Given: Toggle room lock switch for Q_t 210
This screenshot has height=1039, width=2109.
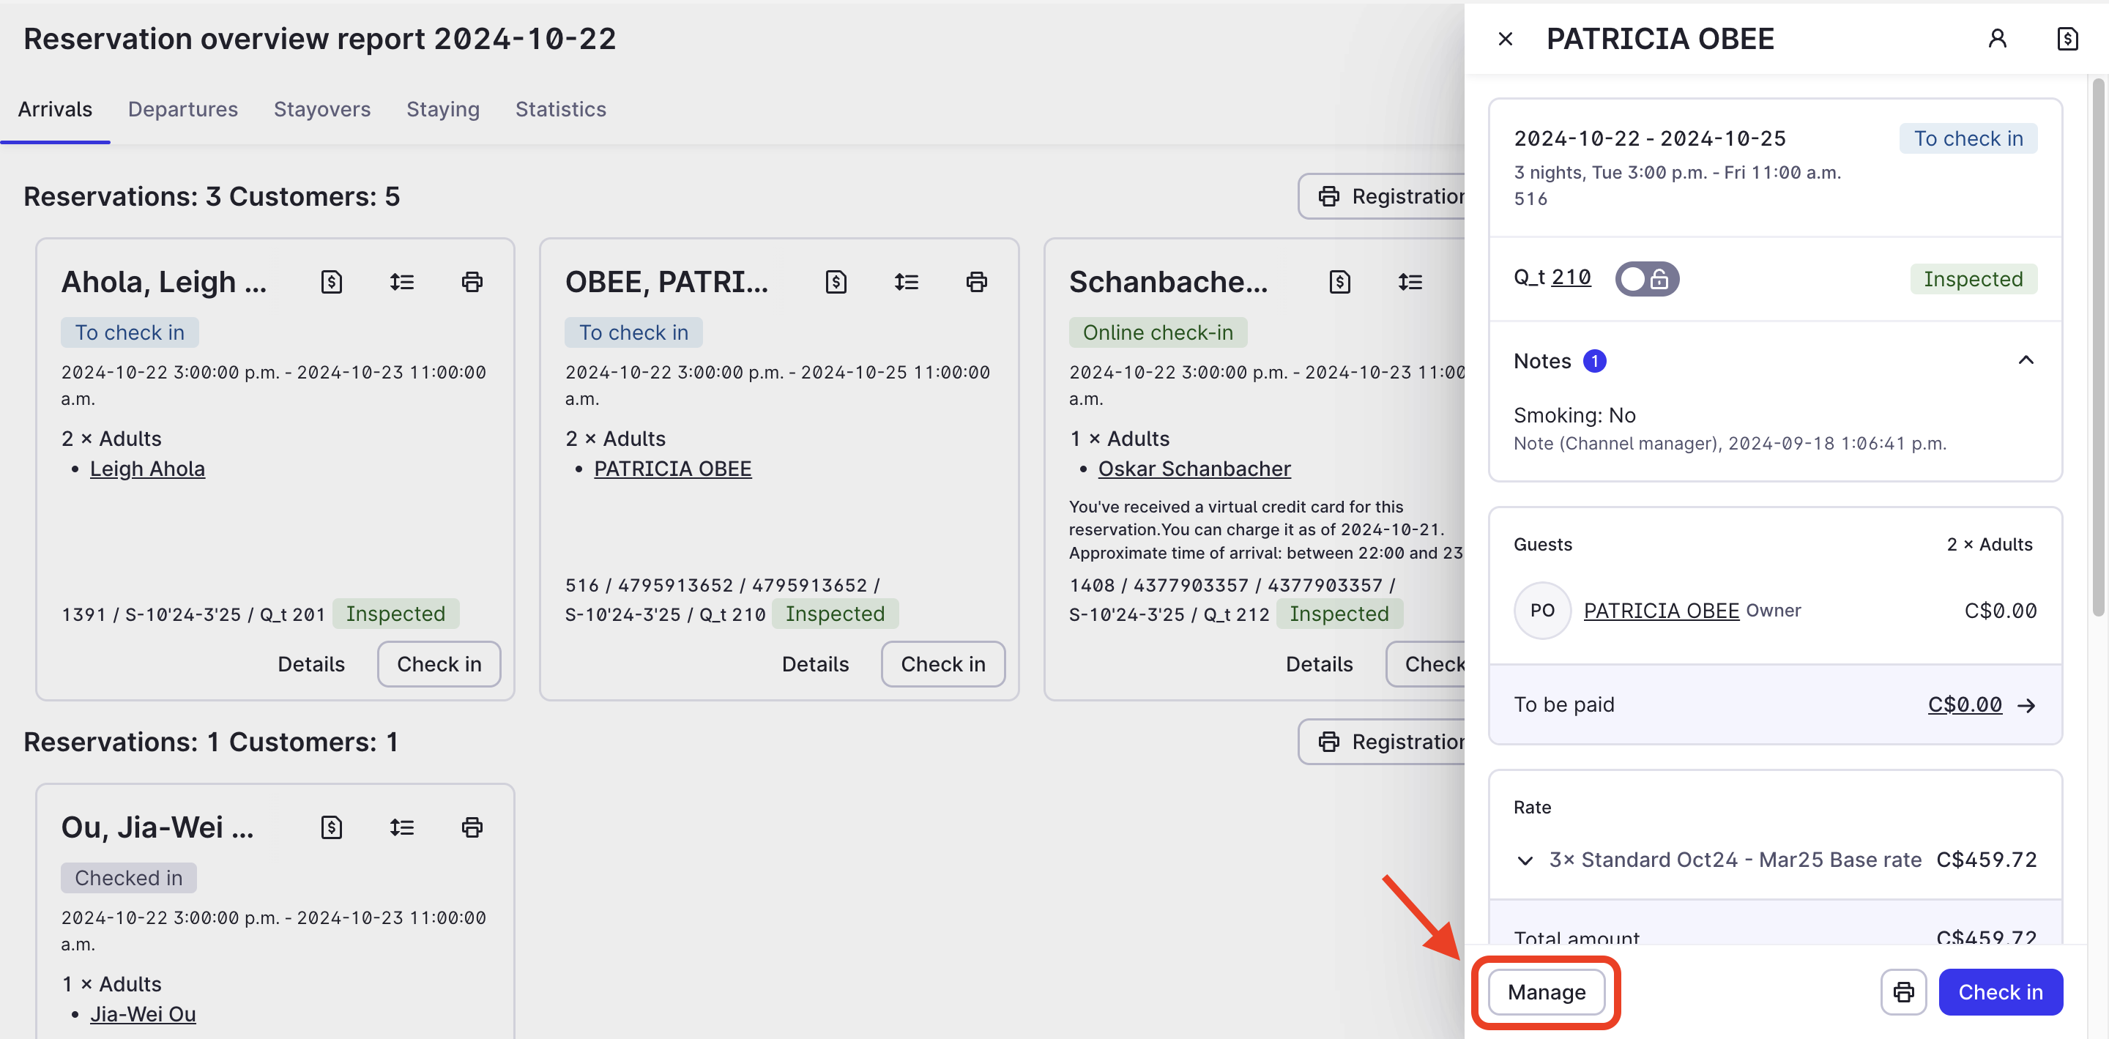Looking at the screenshot, I should coord(1645,279).
